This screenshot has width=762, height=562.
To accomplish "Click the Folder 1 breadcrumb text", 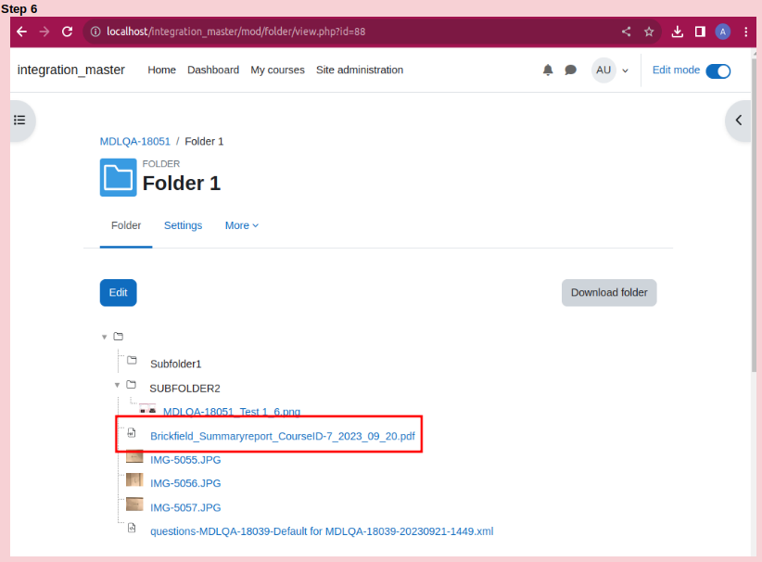I will coord(204,142).
